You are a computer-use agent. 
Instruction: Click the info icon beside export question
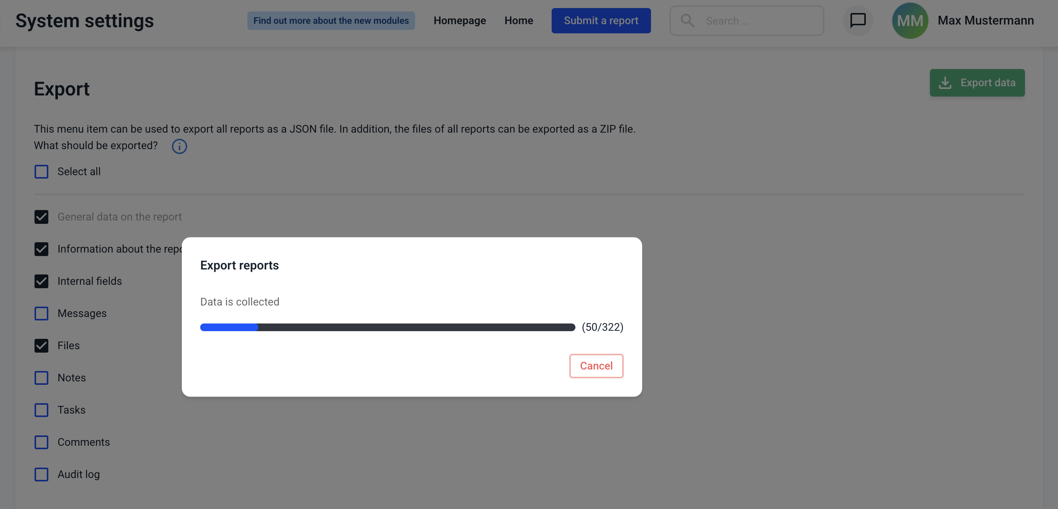coord(179,146)
